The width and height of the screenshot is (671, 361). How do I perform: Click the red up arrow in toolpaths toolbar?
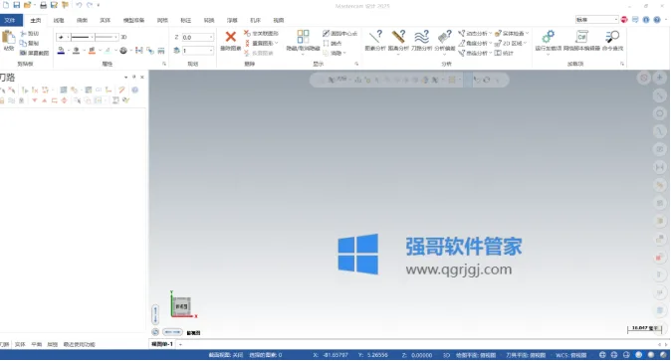[44, 100]
